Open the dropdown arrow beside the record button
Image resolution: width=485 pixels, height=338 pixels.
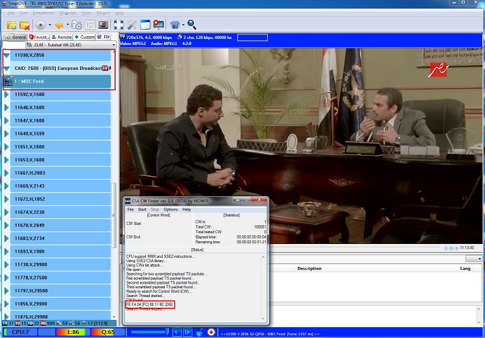pyautogui.click(x=50, y=25)
